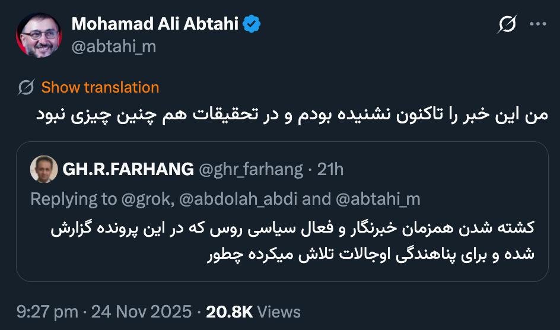Click the 20.8K Views count
560x330 pixels.
(x=253, y=312)
